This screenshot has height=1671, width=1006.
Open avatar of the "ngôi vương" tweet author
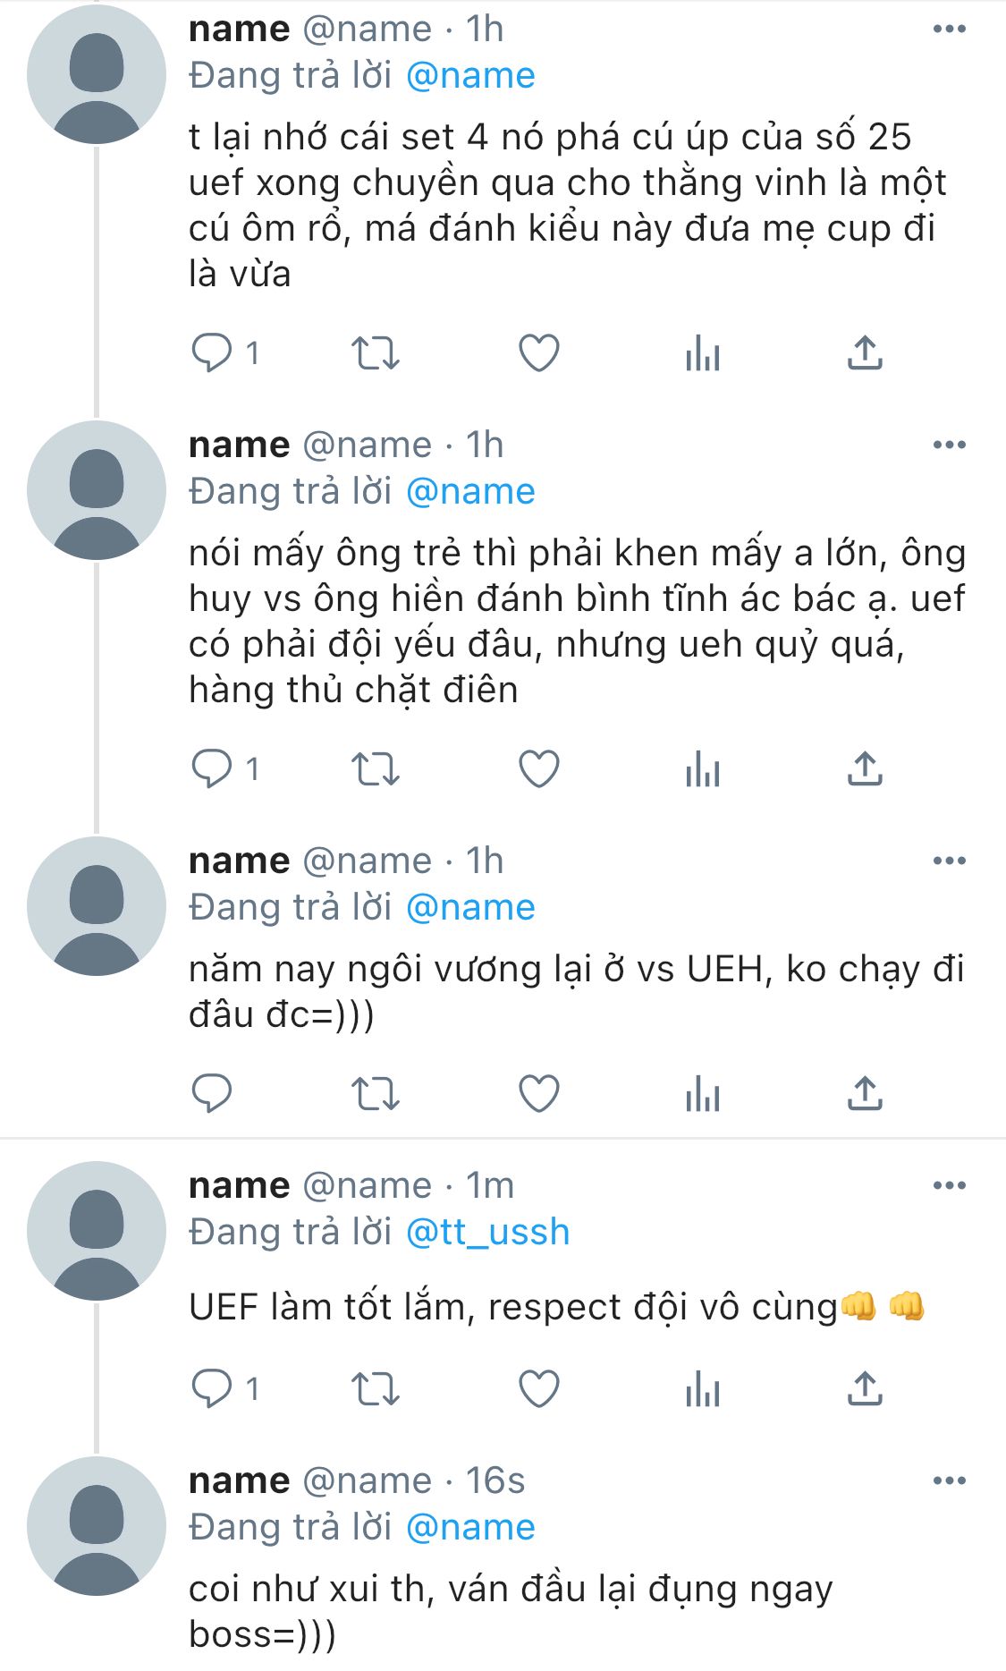[97, 905]
